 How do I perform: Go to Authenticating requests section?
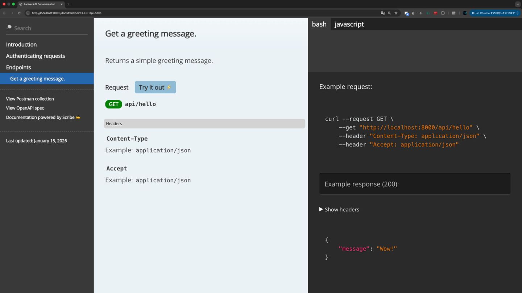(x=36, y=56)
